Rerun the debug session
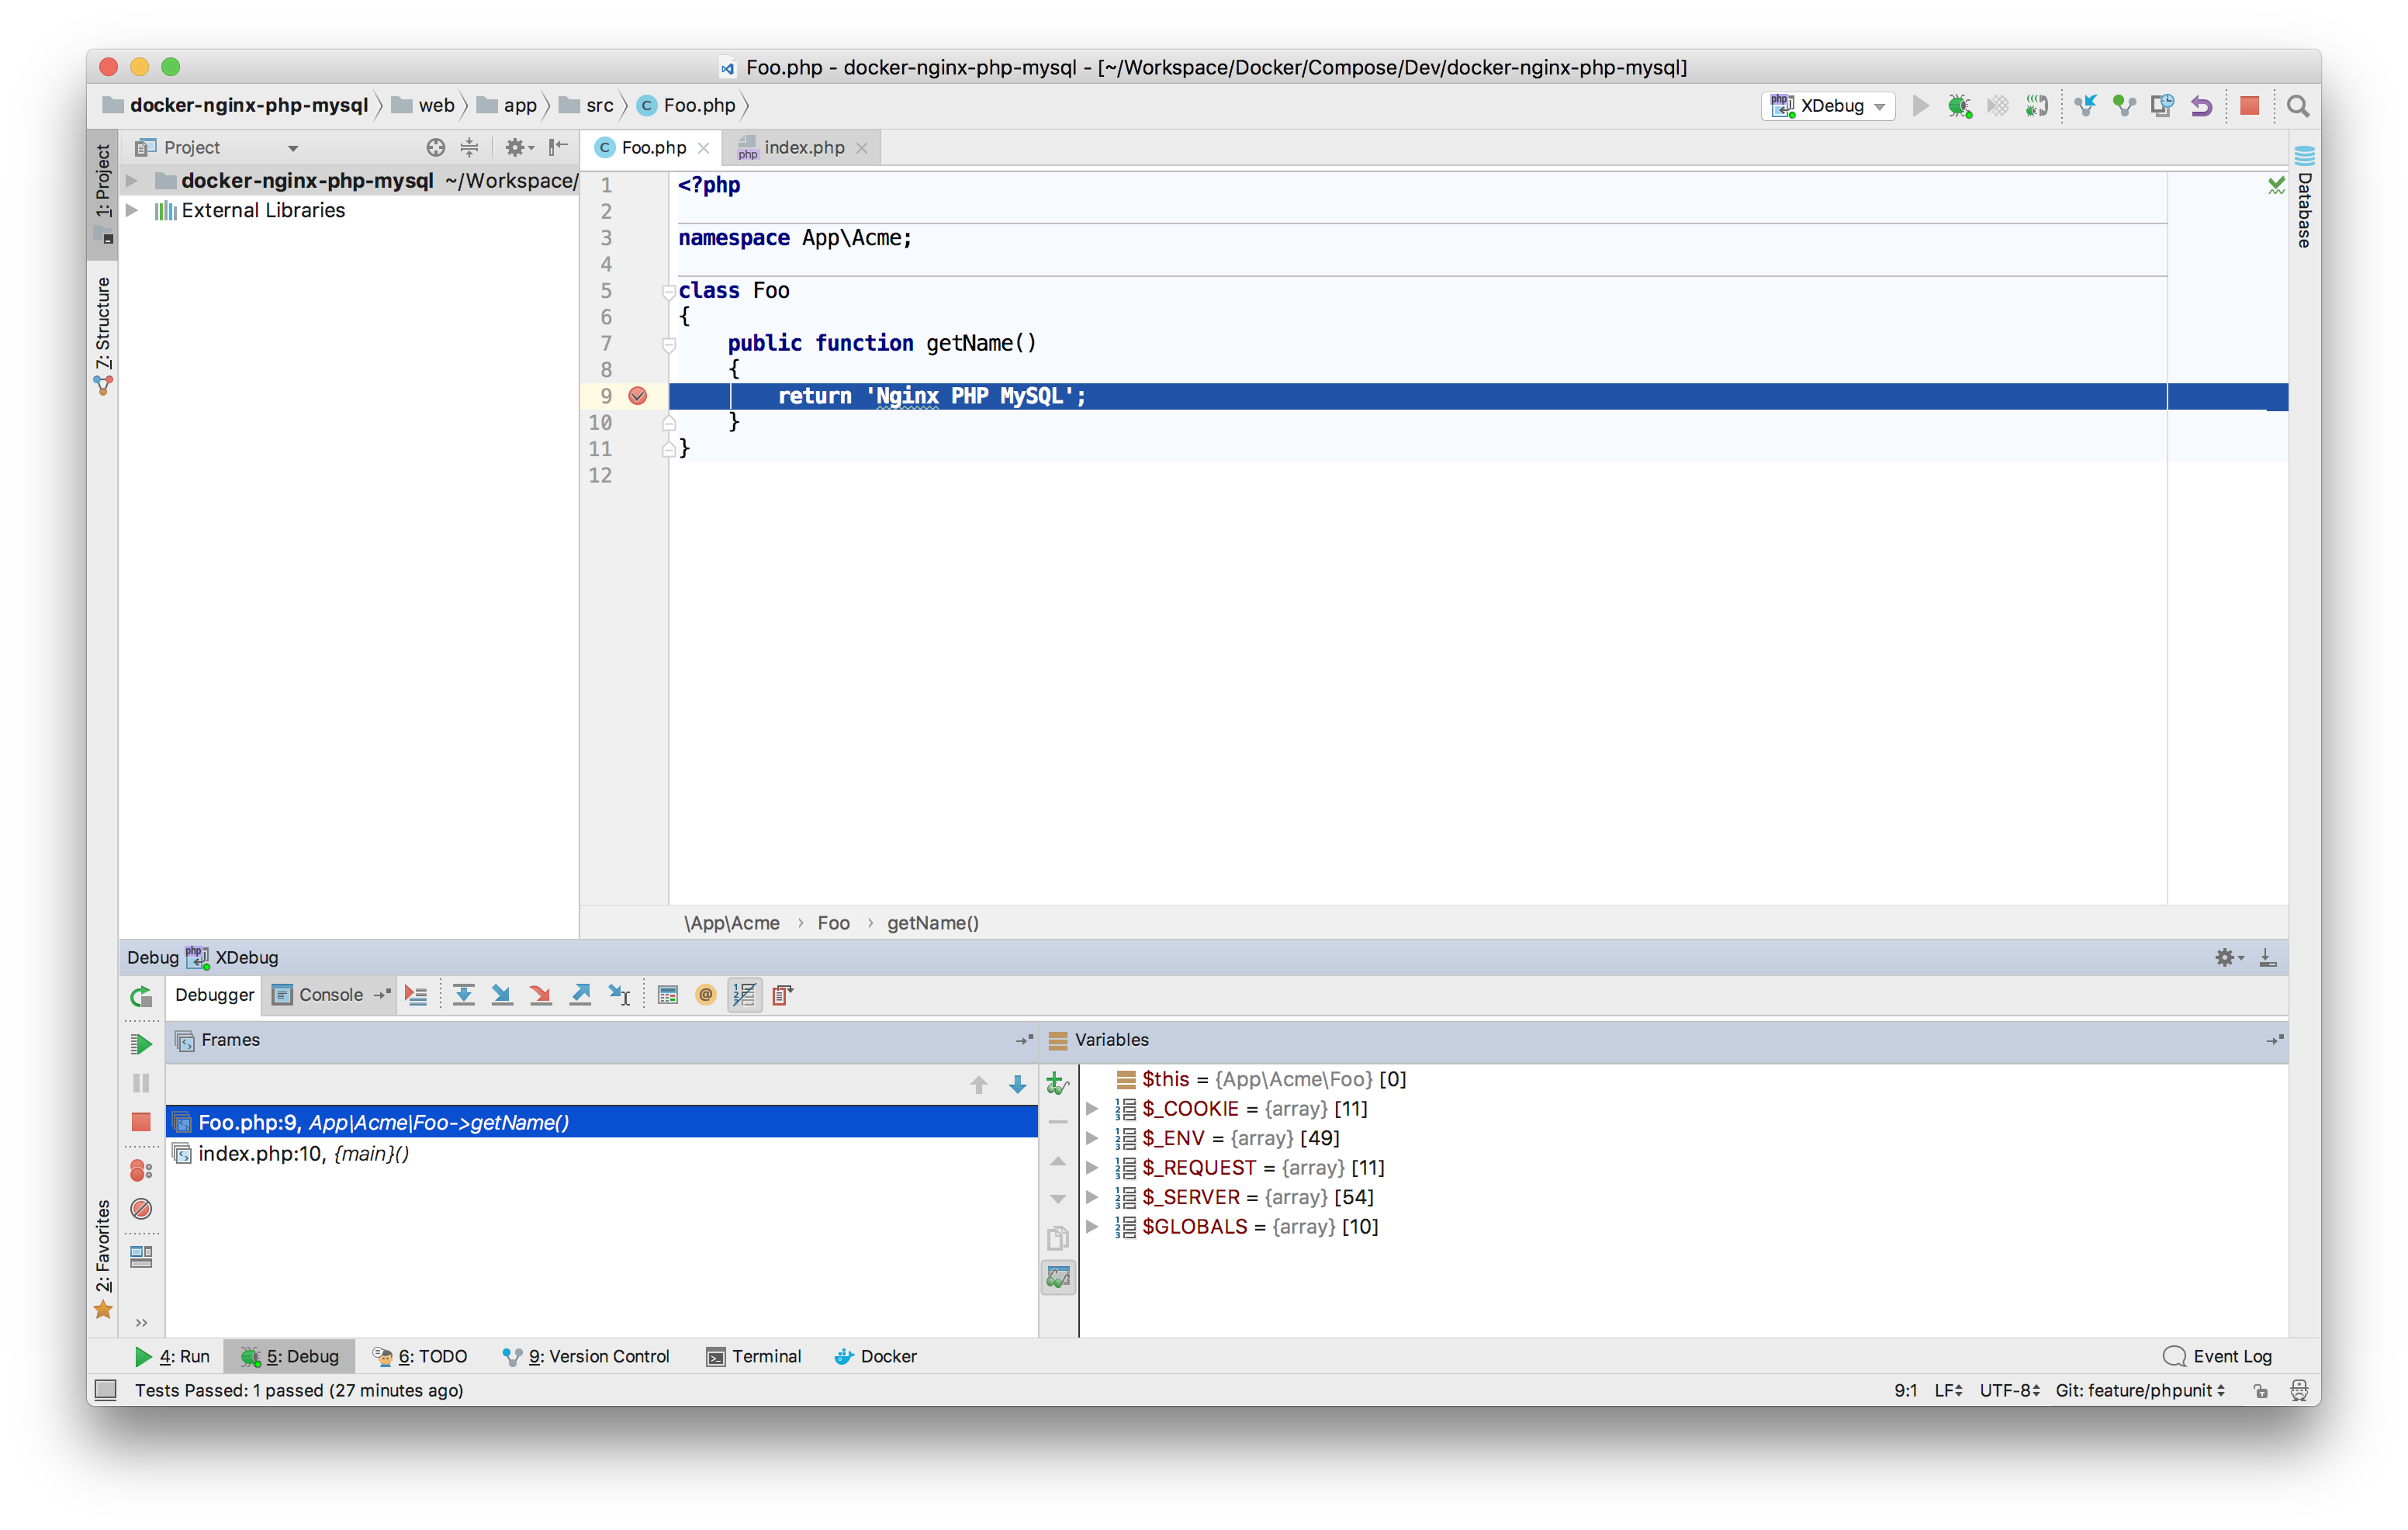This screenshot has width=2408, height=1530. (x=141, y=995)
